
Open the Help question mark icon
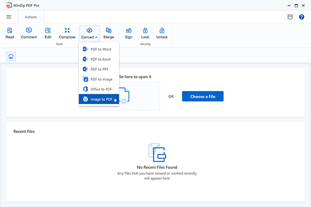pos(302,17)
